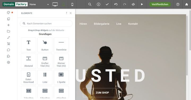
Task: Click the checkmark icon in toolbar
Action: coord(107,4)
